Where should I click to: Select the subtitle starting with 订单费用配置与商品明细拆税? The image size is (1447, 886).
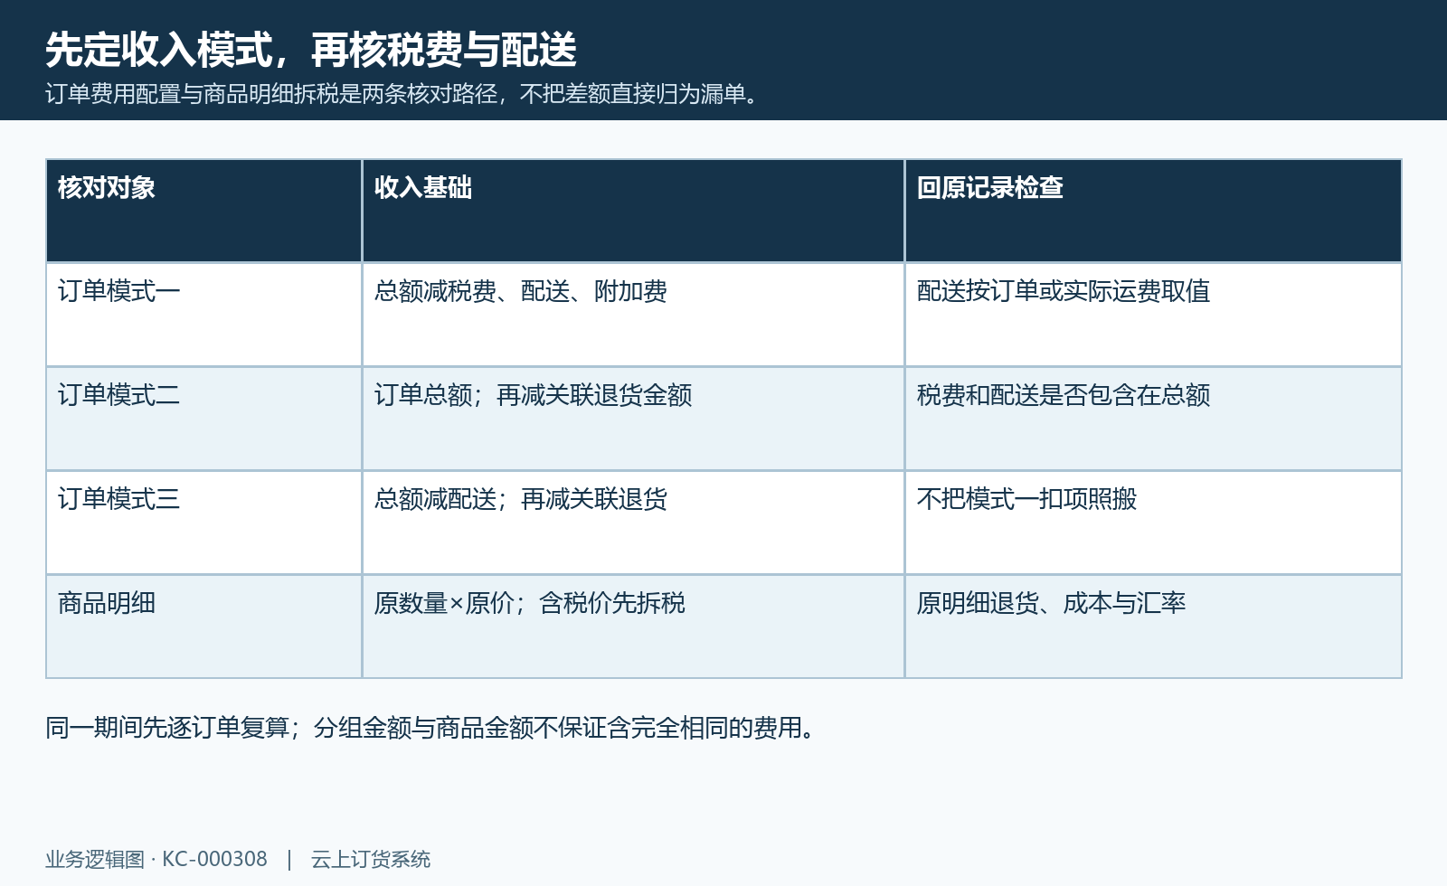404,94
